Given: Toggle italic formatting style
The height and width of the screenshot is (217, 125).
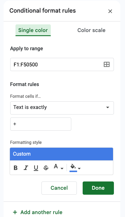Looking at the screenshot, I should [x=26, y=168].
